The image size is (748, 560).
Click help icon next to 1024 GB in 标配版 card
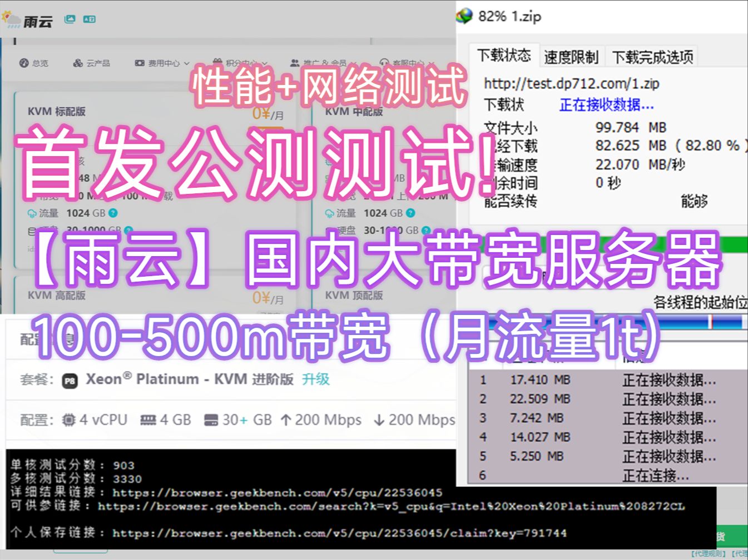pyautogui.click(x=113, y=213)
